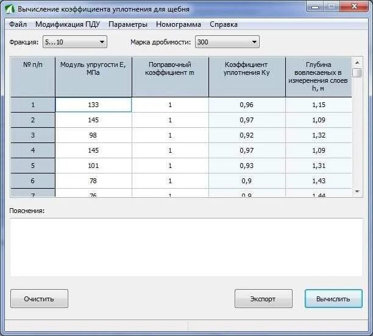
Task: Click depth cell with value 1,43
Action: click(319, 181)
